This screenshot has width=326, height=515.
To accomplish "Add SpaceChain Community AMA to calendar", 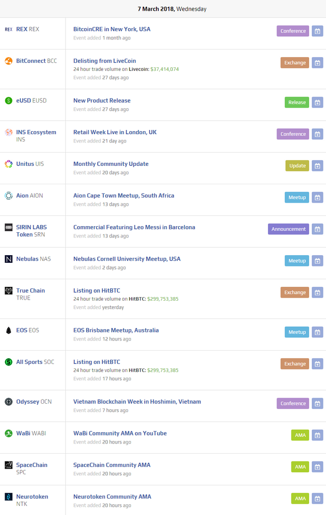I will coord(317,467).
